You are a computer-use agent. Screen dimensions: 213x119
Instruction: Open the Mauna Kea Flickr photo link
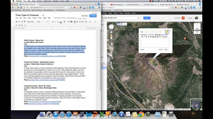pos(47,56)
